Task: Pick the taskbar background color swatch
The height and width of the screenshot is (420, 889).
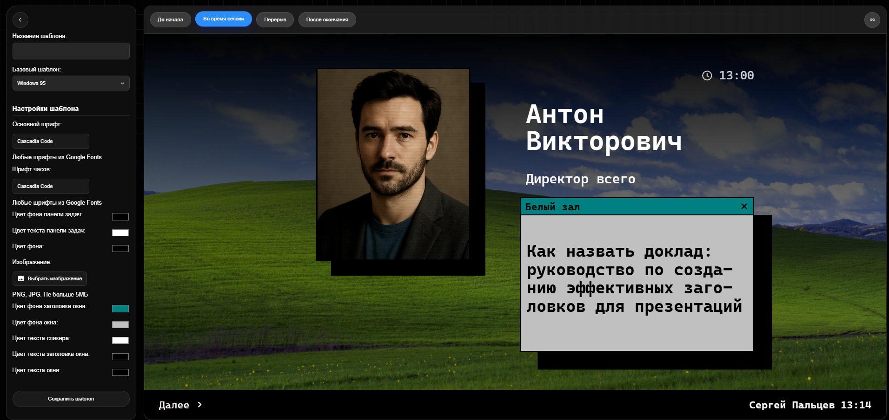Action: coord(120,217)
